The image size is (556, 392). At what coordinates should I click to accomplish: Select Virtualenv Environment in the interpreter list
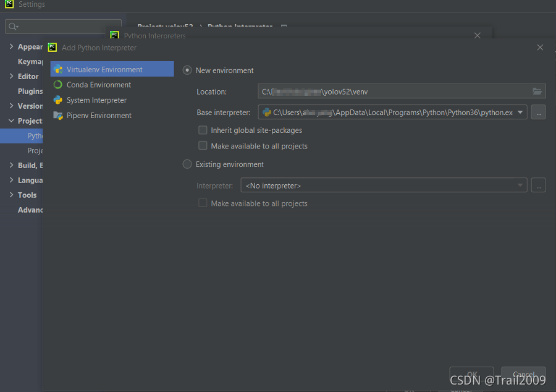(112, 69)
